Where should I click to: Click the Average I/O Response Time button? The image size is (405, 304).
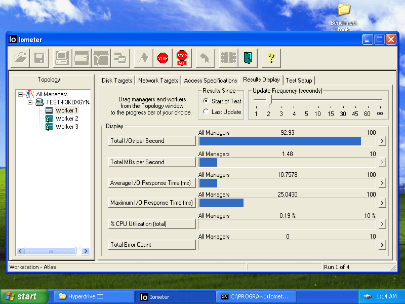point(152,183)
